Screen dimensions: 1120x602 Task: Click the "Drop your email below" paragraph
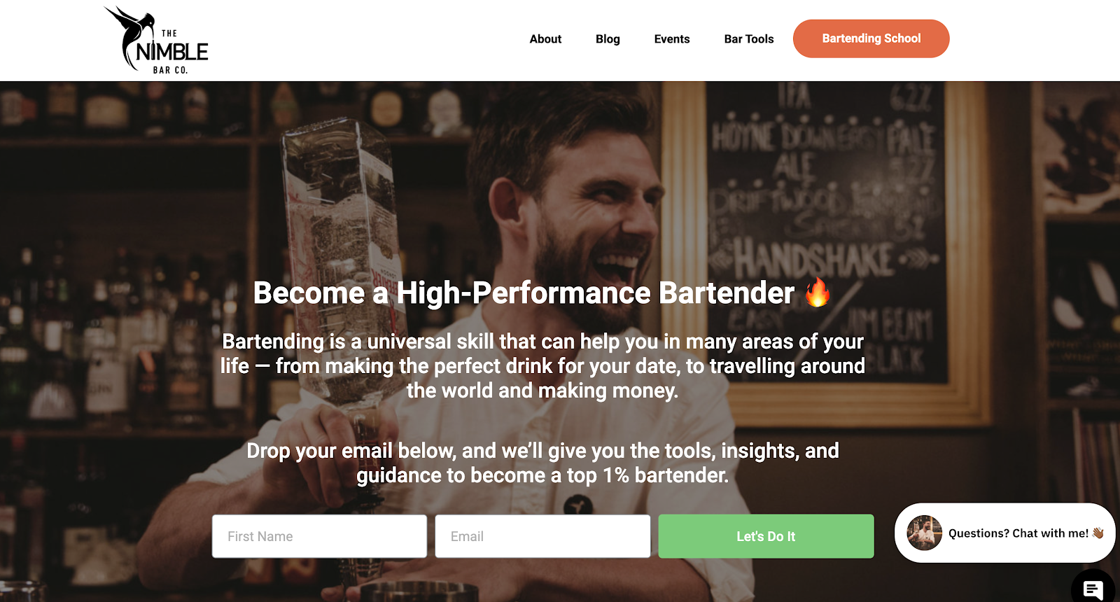(x=542, y=463)
